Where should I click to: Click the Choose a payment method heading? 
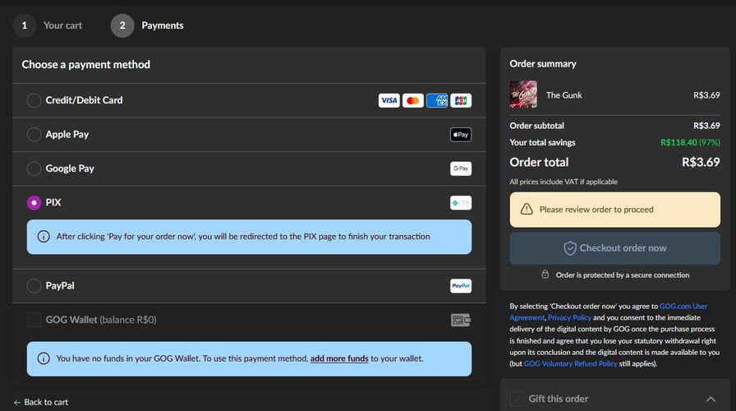(x=86, y=64)
